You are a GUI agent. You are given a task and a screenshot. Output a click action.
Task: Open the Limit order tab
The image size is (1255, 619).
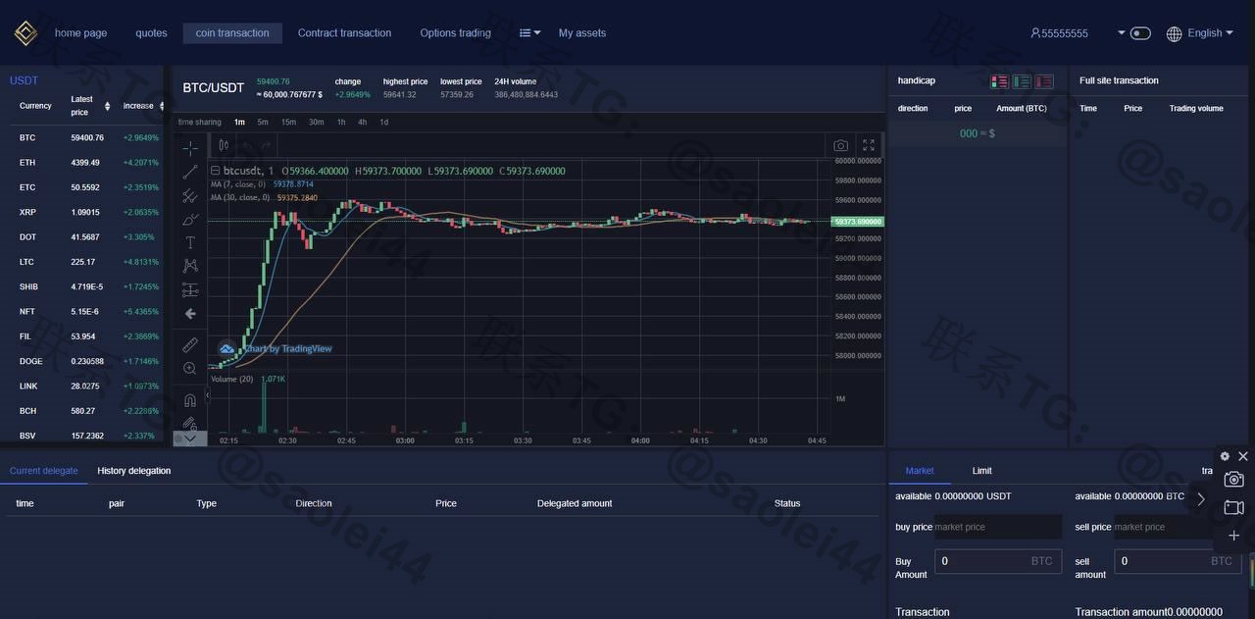(x=981, y=471)
